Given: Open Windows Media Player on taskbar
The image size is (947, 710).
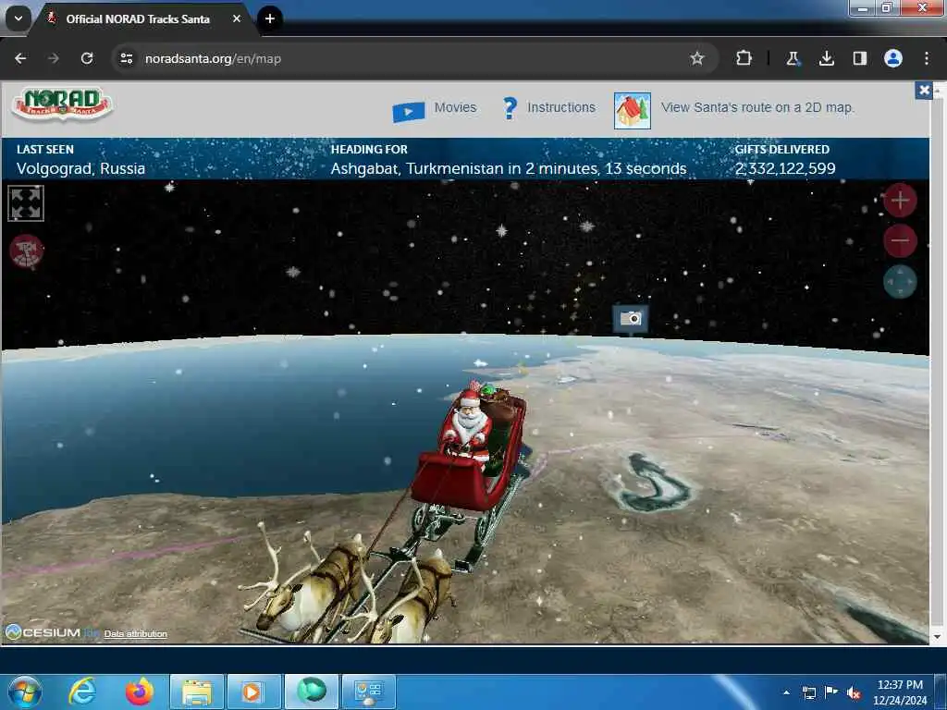Looking at the screenshot, I should point(252,692).
